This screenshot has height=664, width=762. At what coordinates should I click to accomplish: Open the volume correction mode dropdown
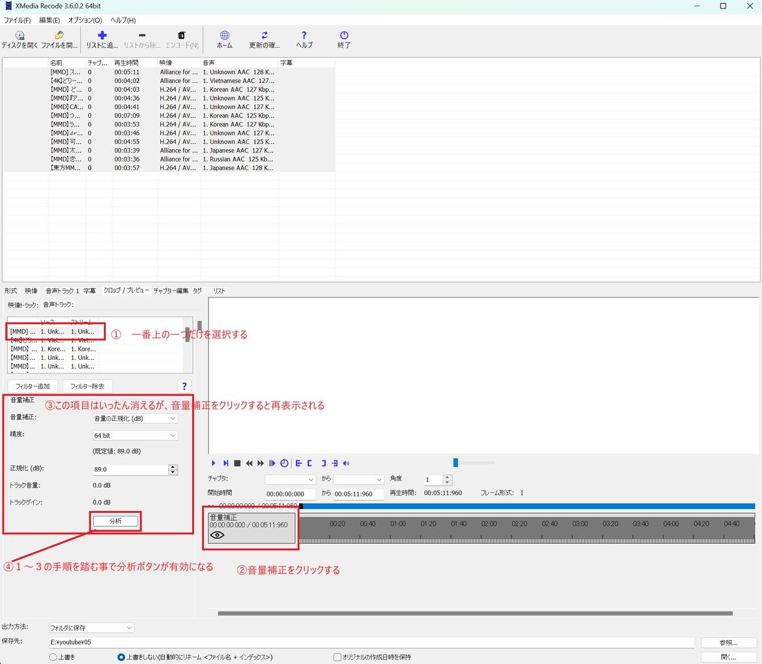(x=135, y=418)
